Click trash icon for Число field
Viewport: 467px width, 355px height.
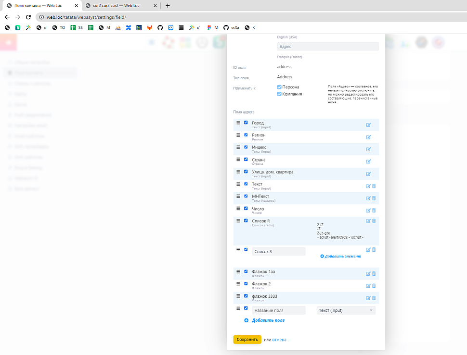click(x=374, y=210)
